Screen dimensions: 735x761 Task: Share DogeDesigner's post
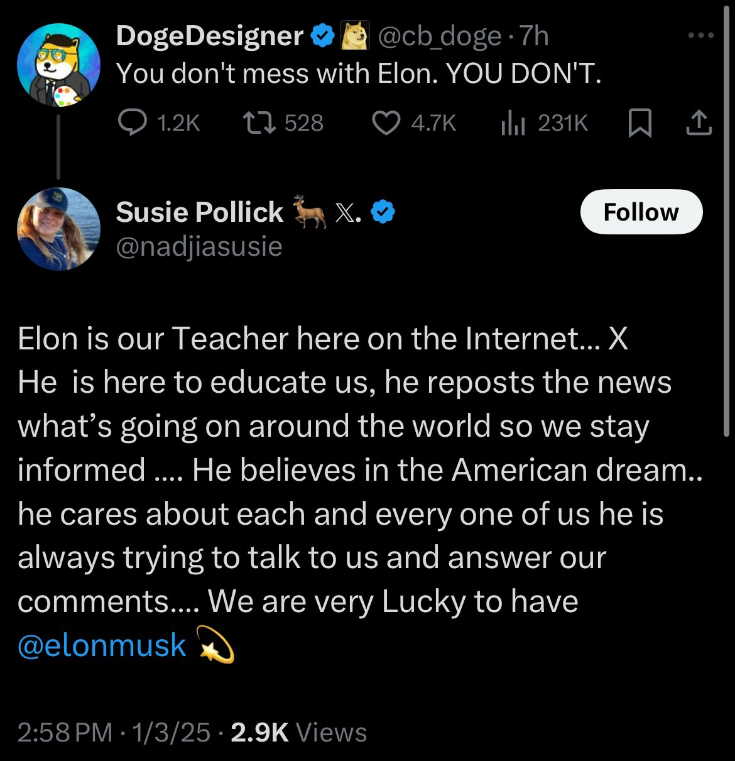tap(699, 123)
